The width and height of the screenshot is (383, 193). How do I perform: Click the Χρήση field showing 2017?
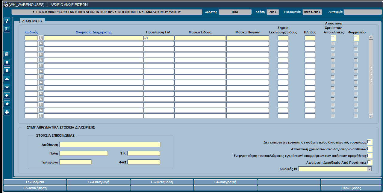click(x=273, y=12)
